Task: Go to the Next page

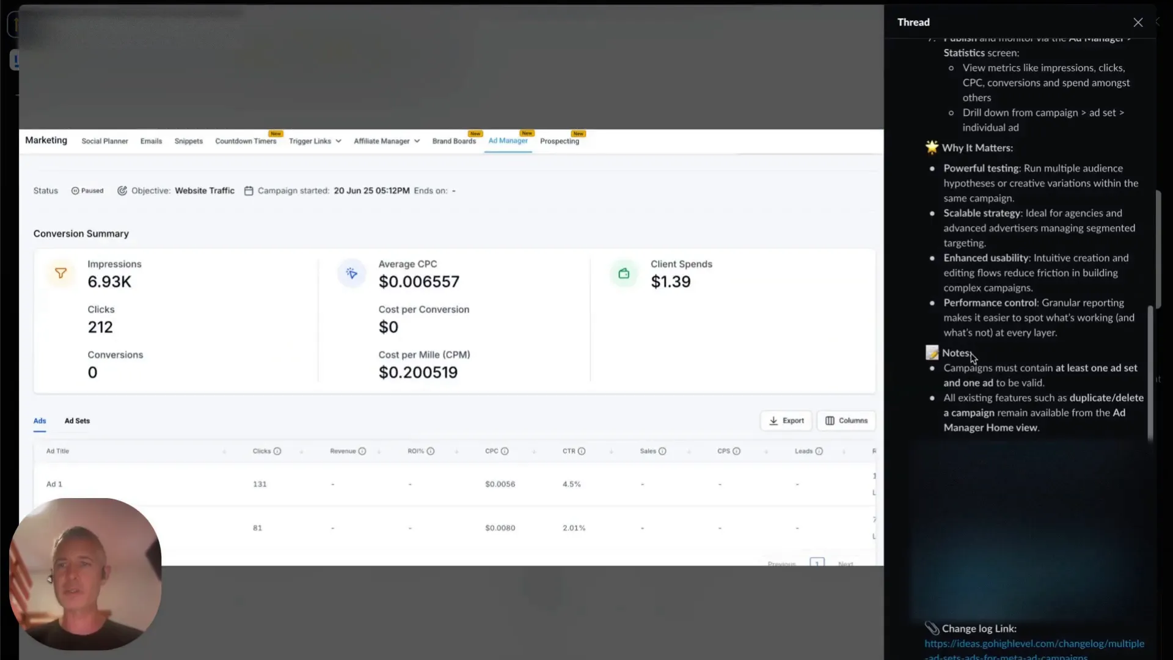Action: click(846, 563)
